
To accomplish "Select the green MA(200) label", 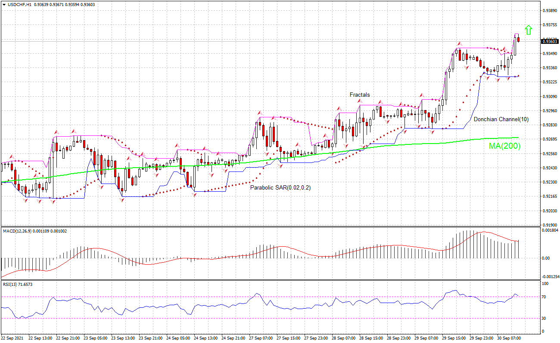I will pyautogui.click(x=504, y=146).
